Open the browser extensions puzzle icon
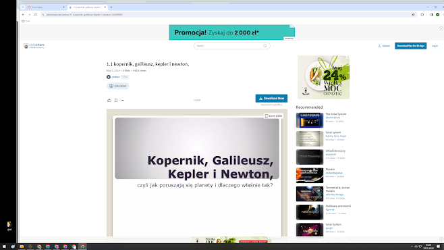The height and width of the screenshot is (250, 444). click(x=422, y=14)
